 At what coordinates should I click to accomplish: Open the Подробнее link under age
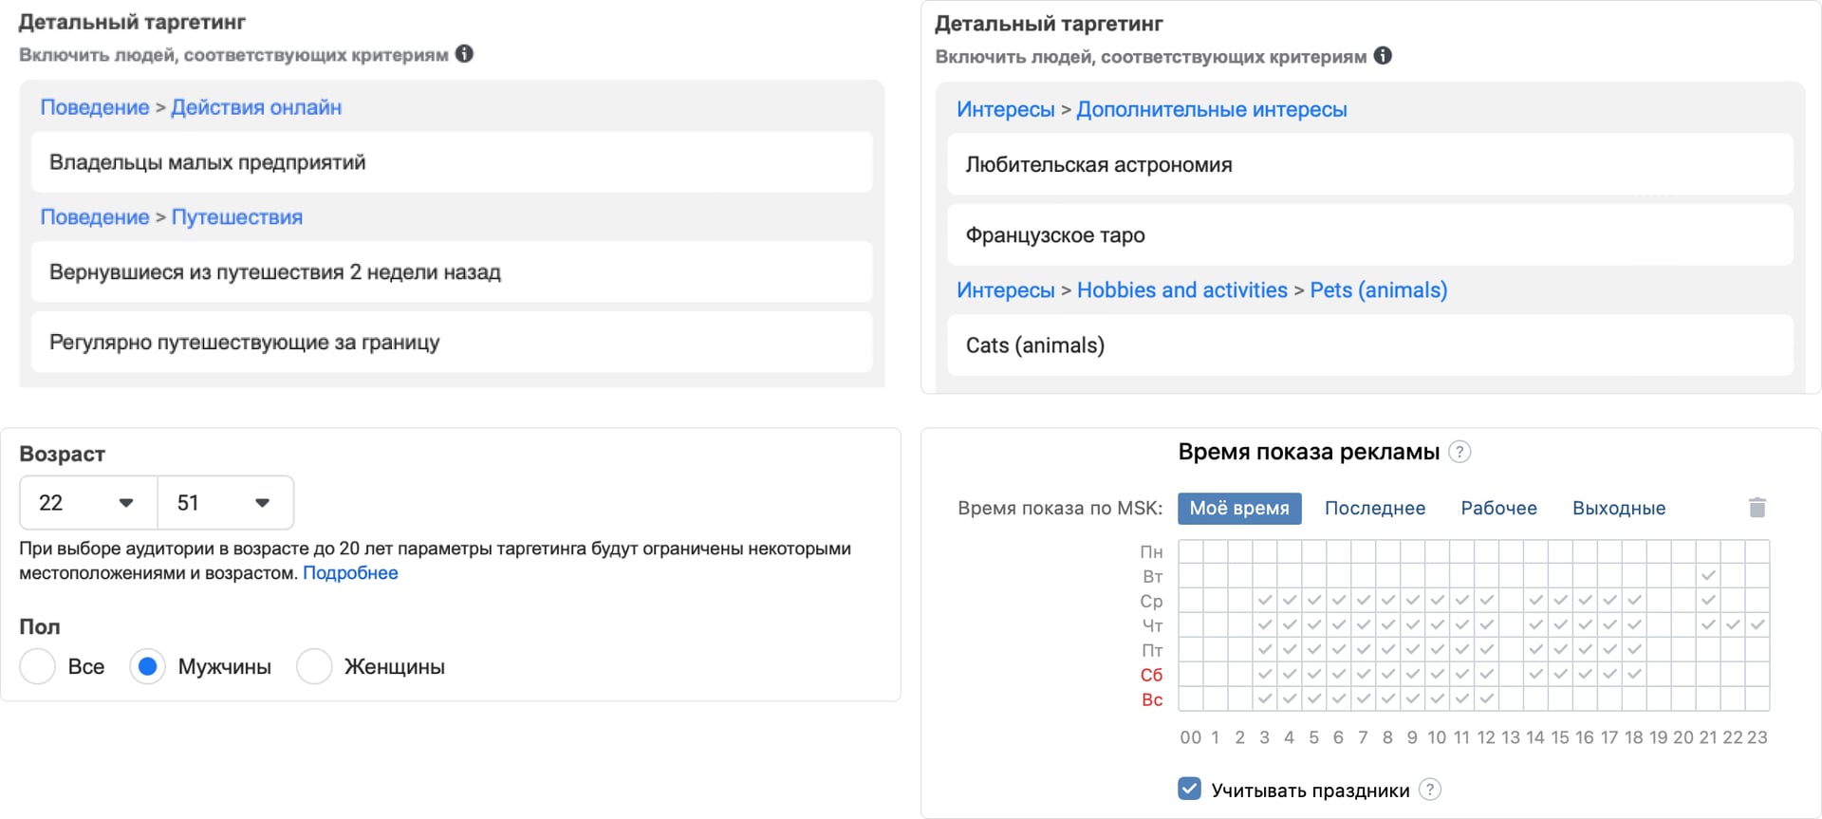coord(350,573)
